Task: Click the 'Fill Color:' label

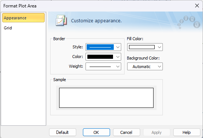Action: (135, 39)
